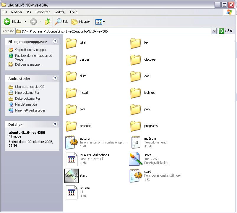Open Mine nettverkssteder link

(27, 110)
